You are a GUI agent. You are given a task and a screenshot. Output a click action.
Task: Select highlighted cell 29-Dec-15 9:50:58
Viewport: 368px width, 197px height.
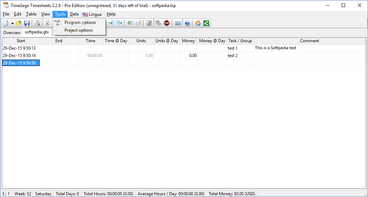tap(21, 63)
